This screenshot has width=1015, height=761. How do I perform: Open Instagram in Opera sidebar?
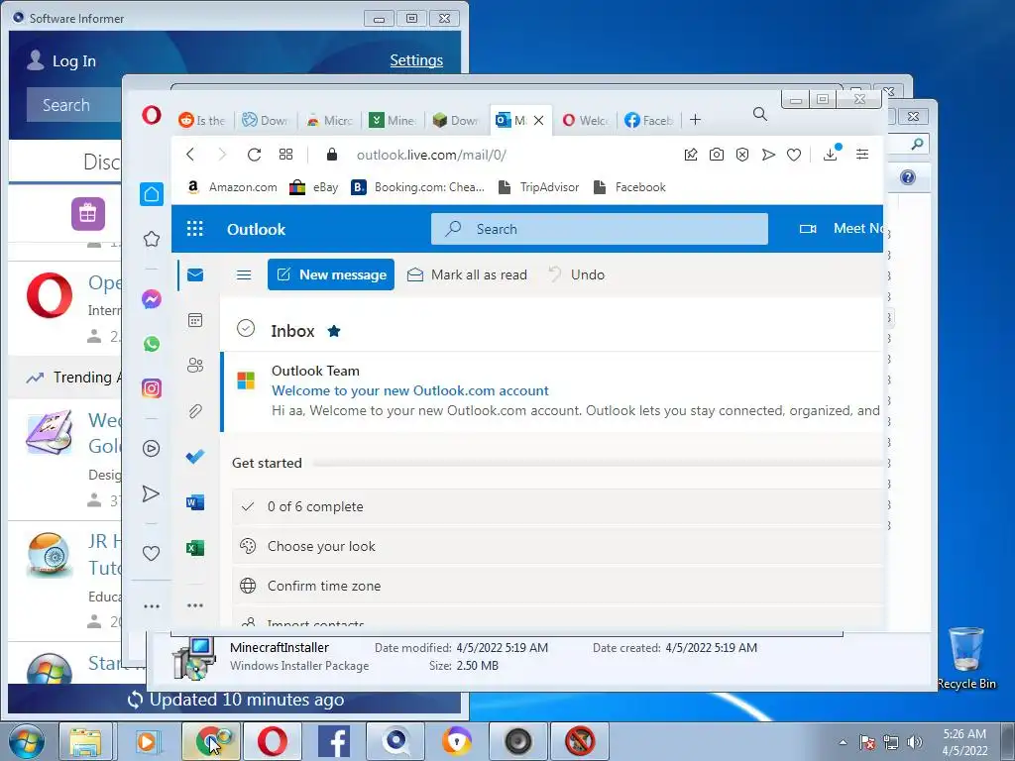point(152,388)
